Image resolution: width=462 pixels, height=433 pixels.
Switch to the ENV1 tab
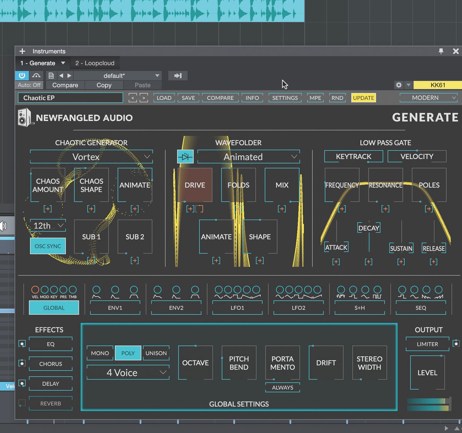tap(115, 308)
